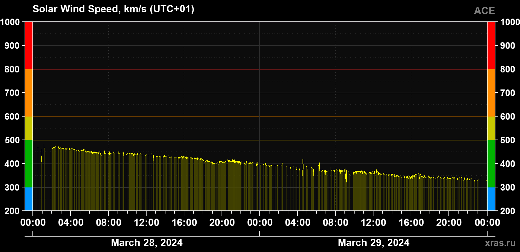Screen dimensions: 520x252
Task: Click the blue band on right speed scale
Action: point(491,199)
